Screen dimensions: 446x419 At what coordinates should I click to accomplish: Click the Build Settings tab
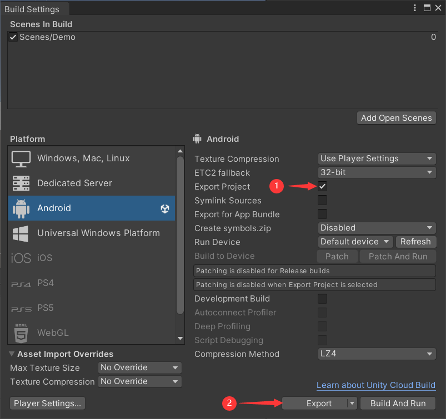tap(32, 9)
